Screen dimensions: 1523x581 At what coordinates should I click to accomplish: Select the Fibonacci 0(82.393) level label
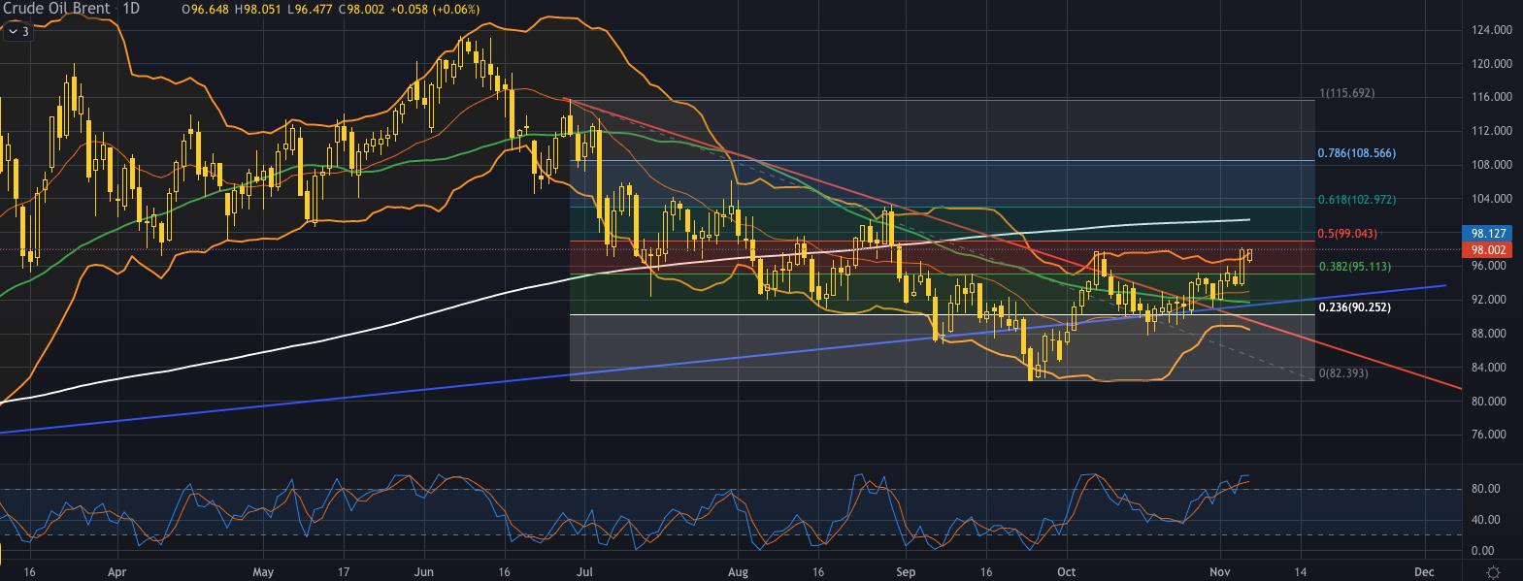pyautogui.click(x=1343, y=373)
